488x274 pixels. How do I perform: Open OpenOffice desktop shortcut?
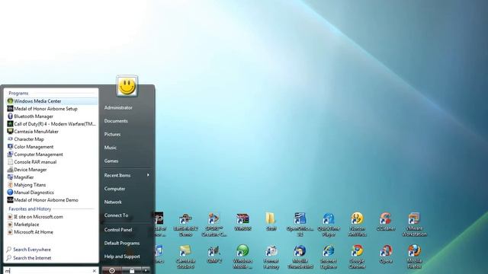click(x=300, y=225)
